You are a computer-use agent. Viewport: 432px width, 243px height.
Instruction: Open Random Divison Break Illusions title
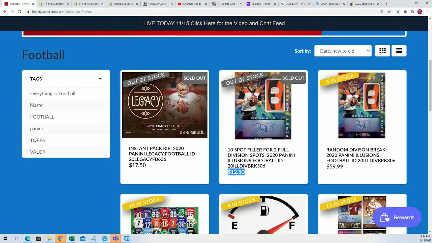click(x=360, y=155)
